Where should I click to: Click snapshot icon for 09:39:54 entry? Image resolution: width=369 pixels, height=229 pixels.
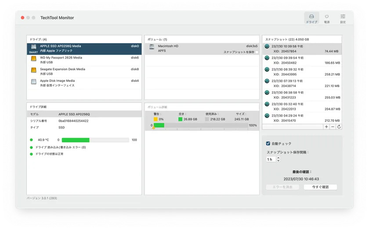tap(267, 58)
